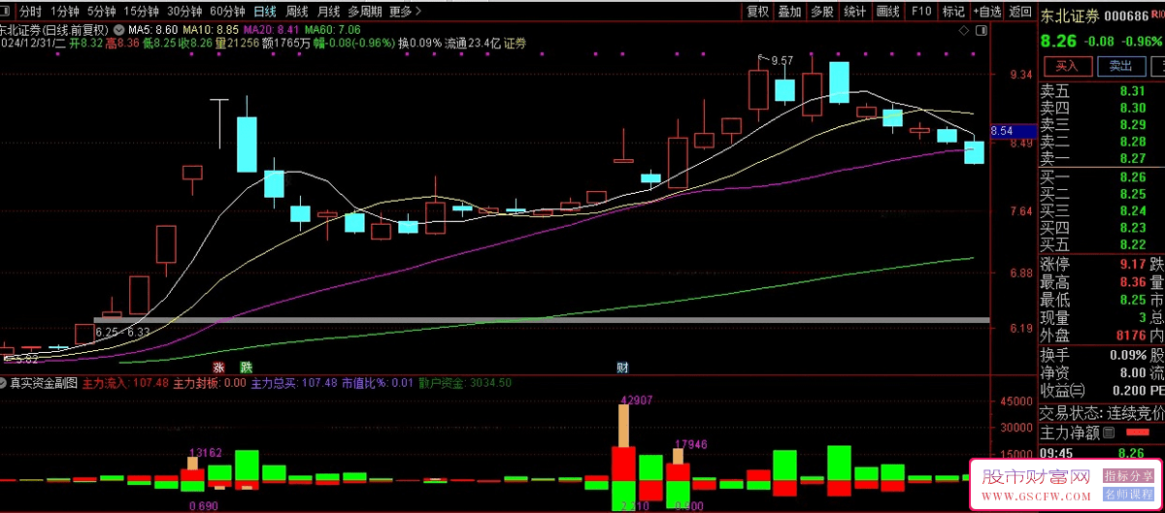1165x513 pixels.
Task: Click the 证券 sector link in info bar
Action: (515, 44)
